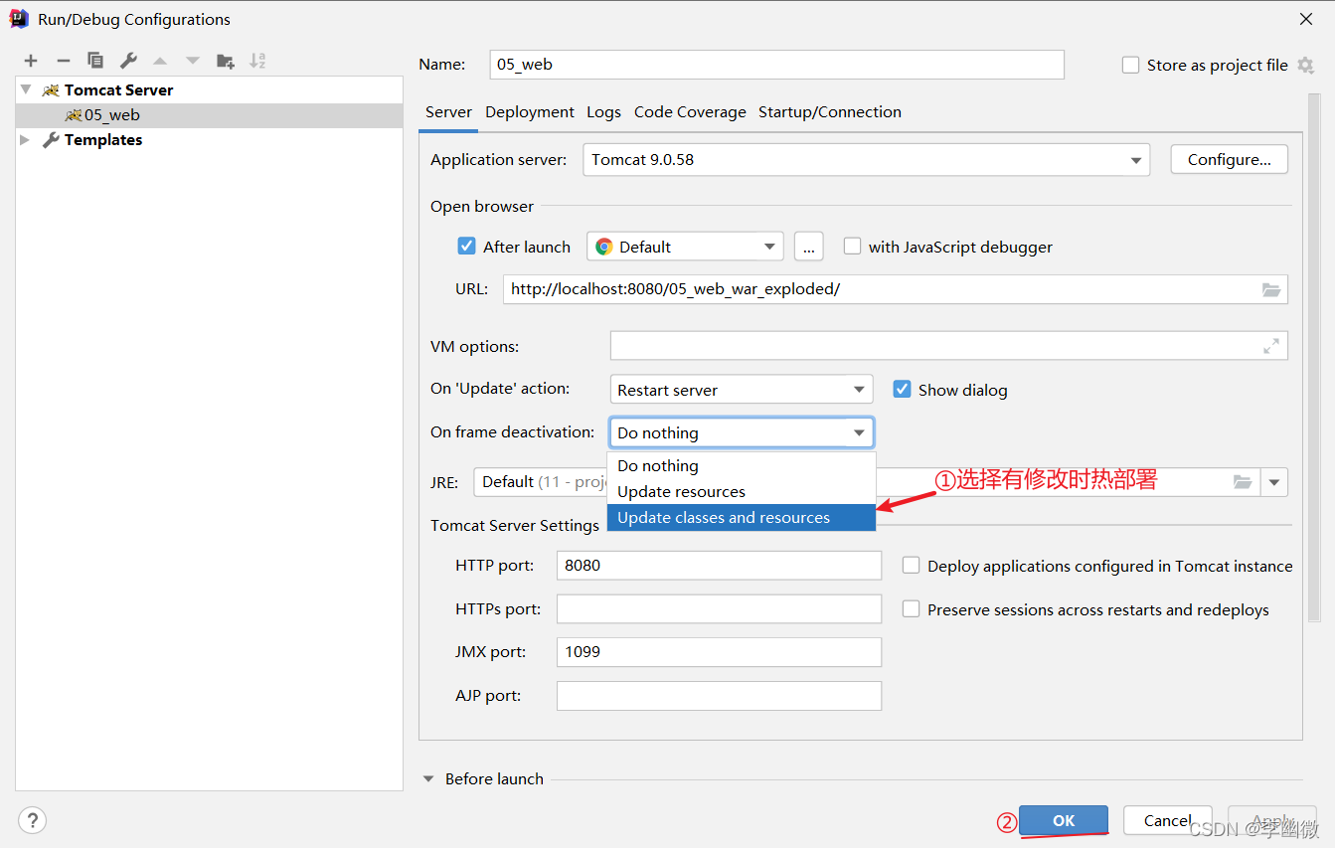
Task: Add new configuration with plus icon
Action: (x=31, y=61)
